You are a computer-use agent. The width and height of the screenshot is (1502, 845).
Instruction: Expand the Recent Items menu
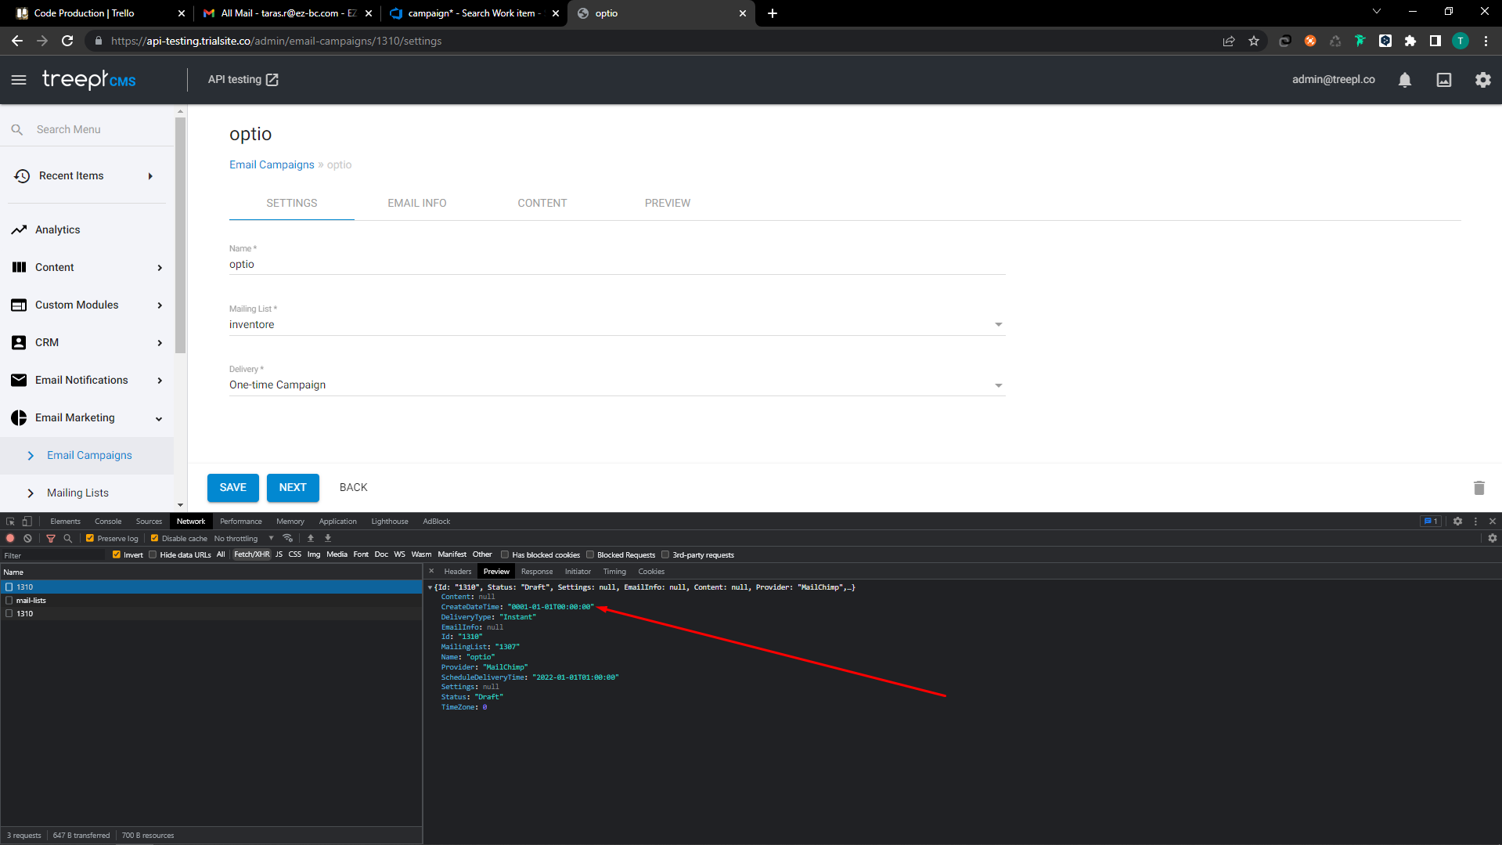[86, 176]
